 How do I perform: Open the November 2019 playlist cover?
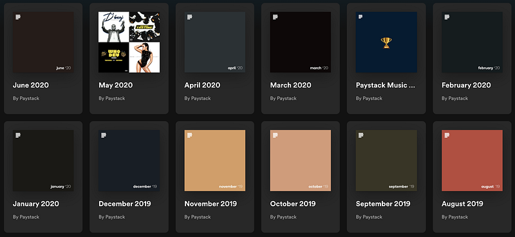tap(215, 161)
